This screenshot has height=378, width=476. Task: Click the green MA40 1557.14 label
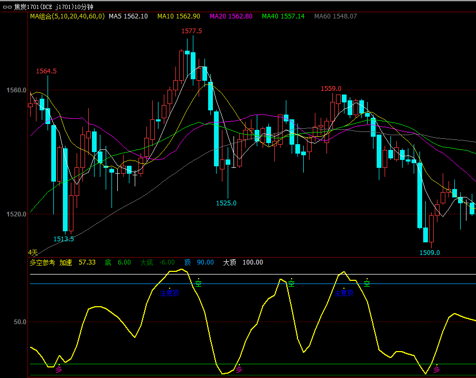(x=285, y=16)
